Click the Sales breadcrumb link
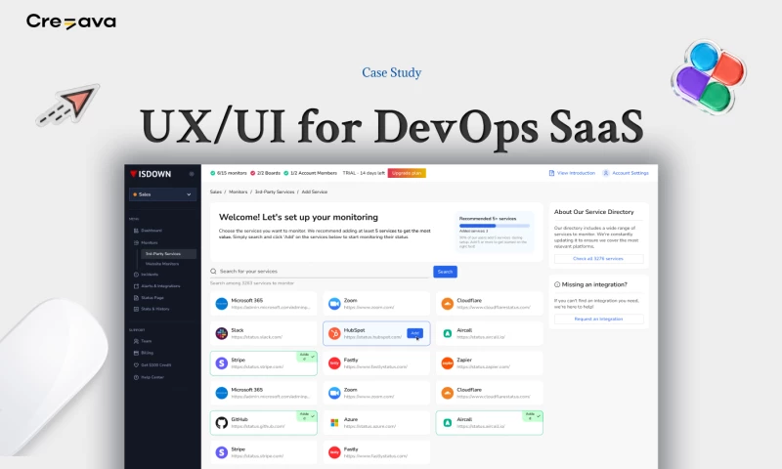The image size is (782, 469). click(x=215, y=192)
